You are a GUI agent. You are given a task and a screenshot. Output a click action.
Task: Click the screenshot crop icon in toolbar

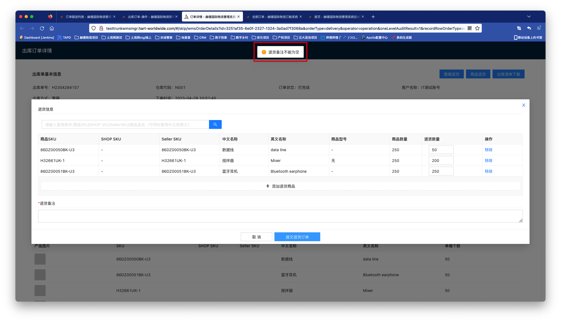click(519, 28)
